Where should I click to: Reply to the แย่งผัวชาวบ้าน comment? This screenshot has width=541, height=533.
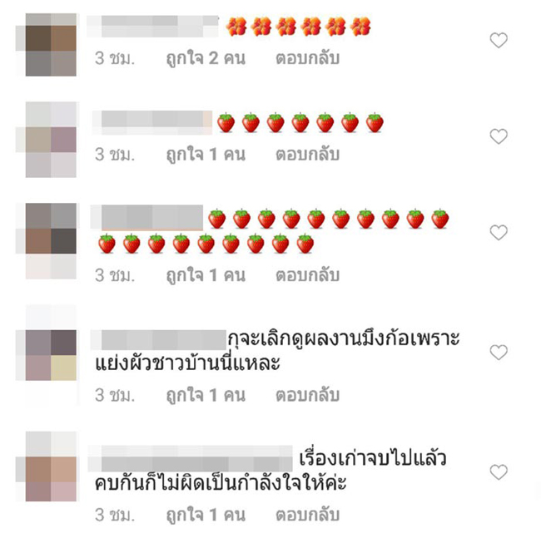pyautogui.click(x=307, y=395)
